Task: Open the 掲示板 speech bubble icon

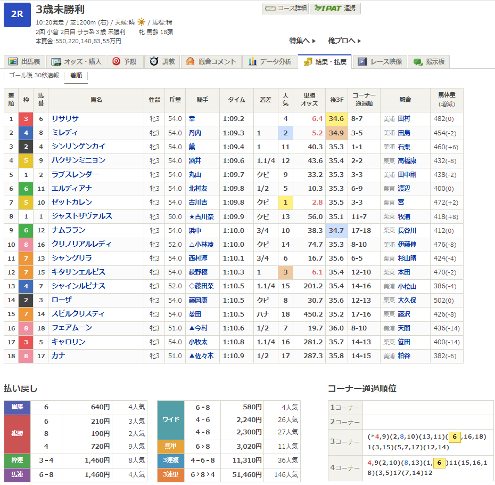Action: [418, 62]
